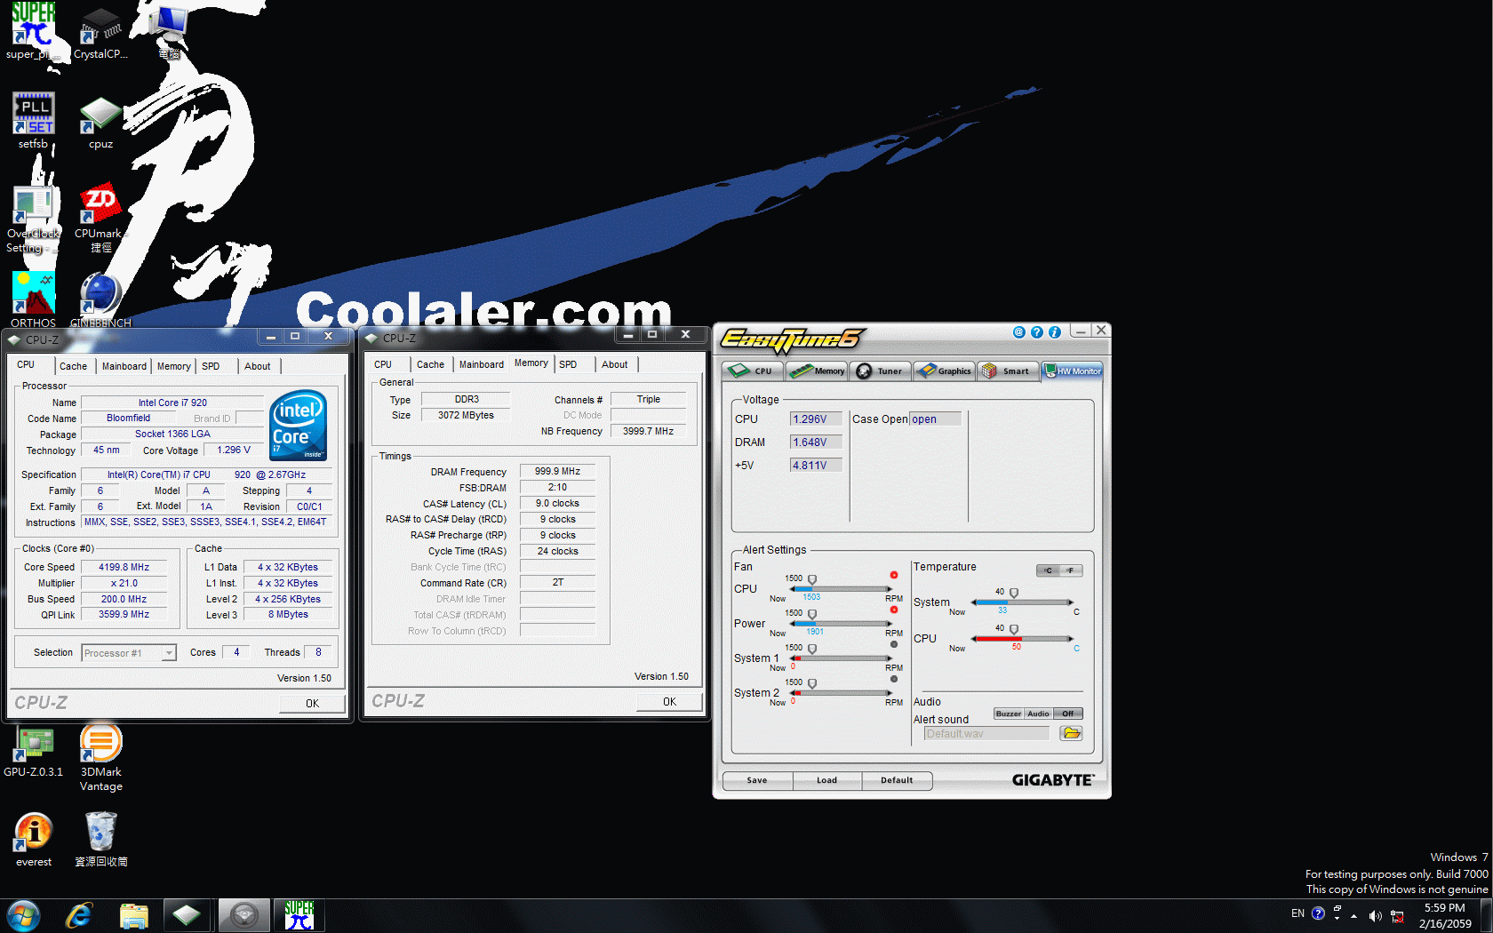Click the network status tray icon
The width and height of the screenshot is (1493, 933).
pos(1397,916)
